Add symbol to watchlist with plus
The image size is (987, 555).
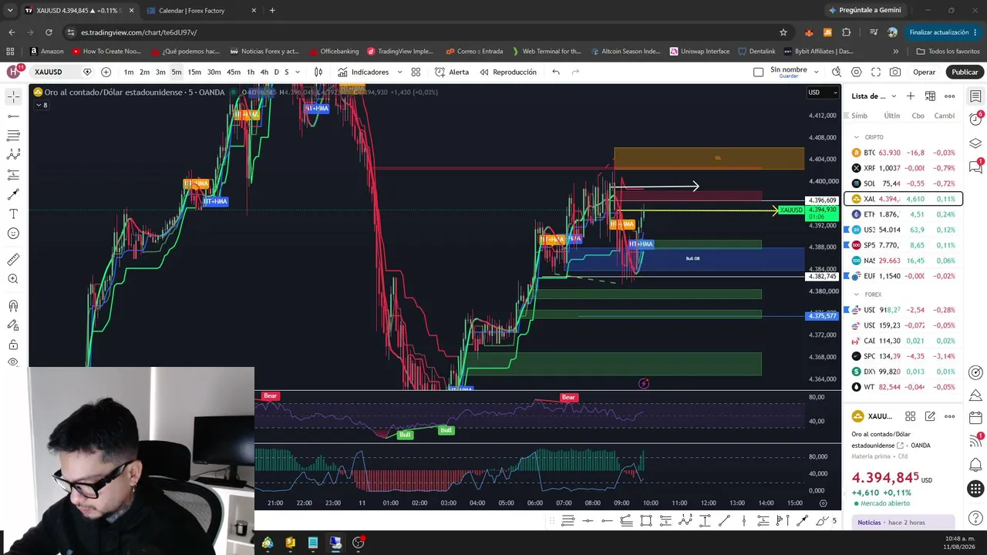click(x=911, y=96)
